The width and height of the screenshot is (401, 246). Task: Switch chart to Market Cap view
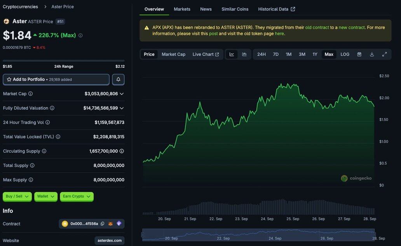coord(173,54)
